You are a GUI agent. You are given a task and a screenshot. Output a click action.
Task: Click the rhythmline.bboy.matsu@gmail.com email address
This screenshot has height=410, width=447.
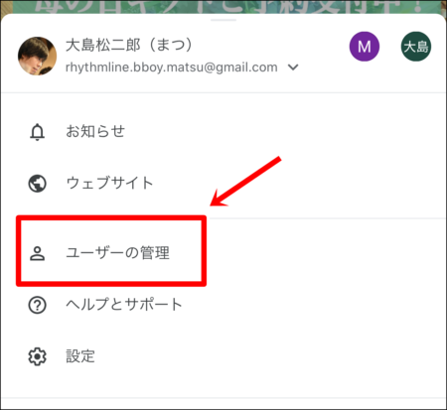pyautogui.click(x=171, y=68)
